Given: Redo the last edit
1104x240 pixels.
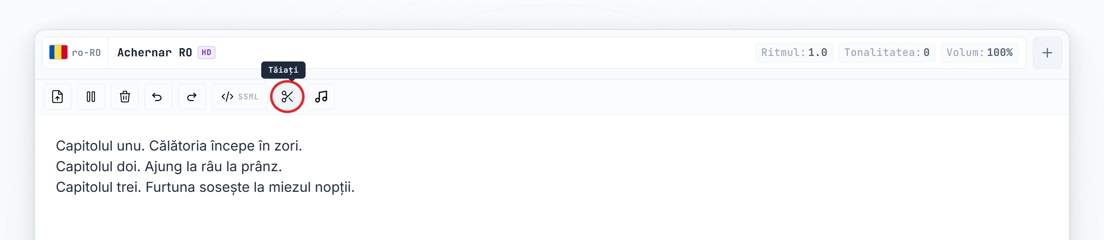Looking at the screenshot, I should click(192, 97).
